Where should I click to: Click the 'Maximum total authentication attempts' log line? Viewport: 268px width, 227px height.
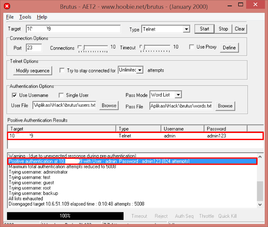click(x=62, y=166)
